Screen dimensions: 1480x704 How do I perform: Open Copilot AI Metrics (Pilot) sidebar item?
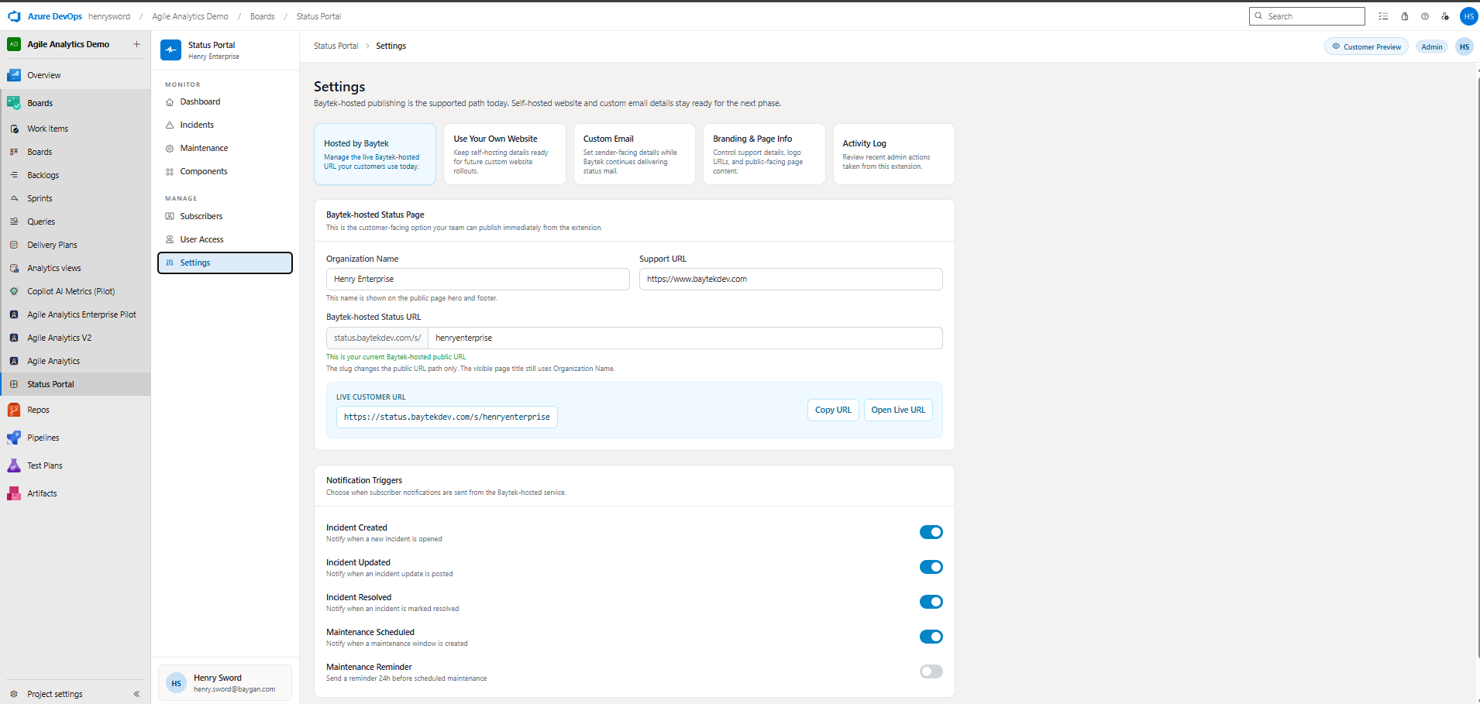pyautogui.click(x=69, y=290)
